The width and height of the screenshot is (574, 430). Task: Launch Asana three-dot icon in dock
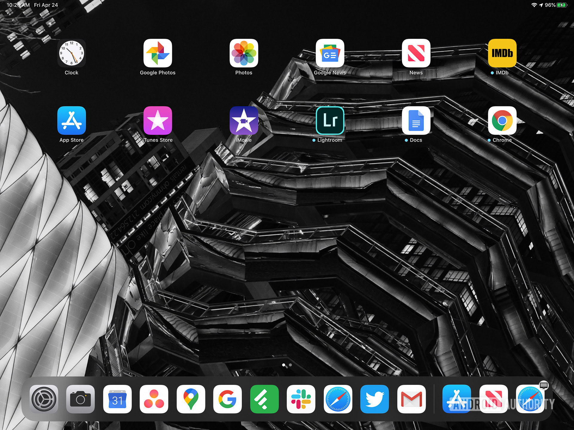154,399
